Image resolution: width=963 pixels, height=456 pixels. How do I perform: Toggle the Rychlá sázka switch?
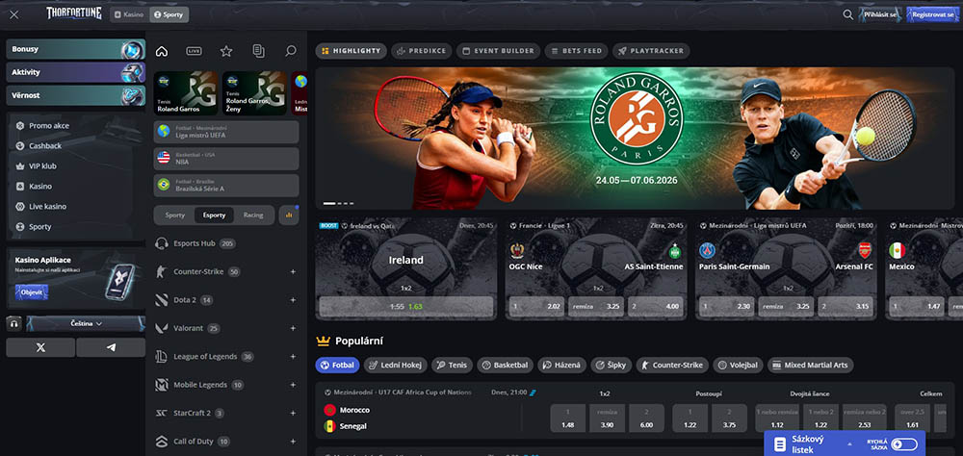[x=904, y=443]
